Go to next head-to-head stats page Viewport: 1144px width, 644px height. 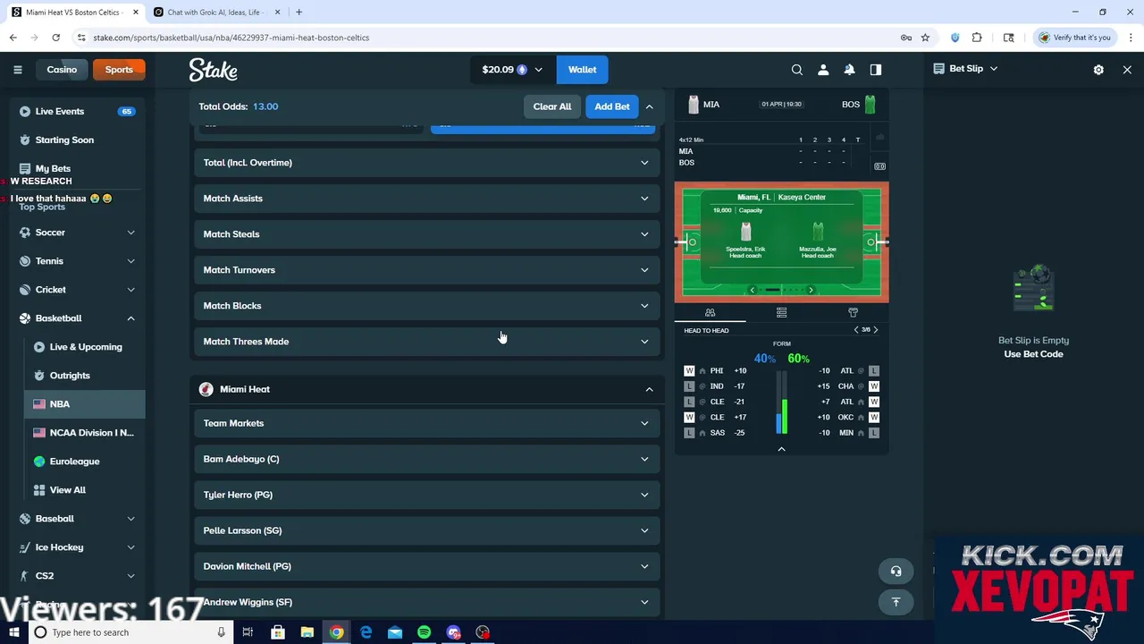pos(876,330)
